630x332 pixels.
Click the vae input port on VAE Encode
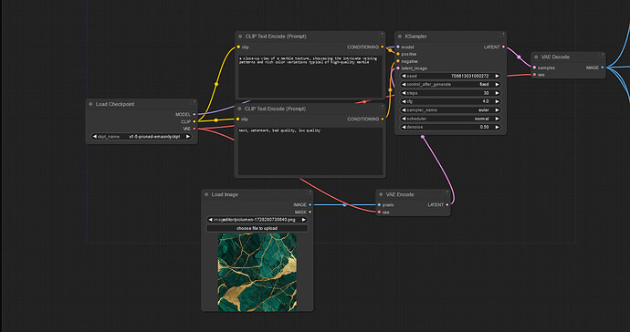pos(379,212)
